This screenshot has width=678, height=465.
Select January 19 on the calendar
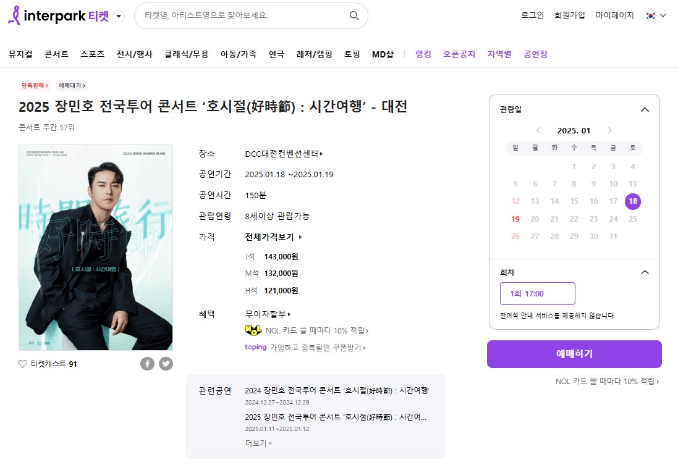click(x=515, y=219)
